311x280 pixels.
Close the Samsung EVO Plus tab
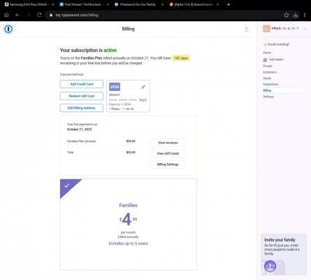tap(53, 4)
